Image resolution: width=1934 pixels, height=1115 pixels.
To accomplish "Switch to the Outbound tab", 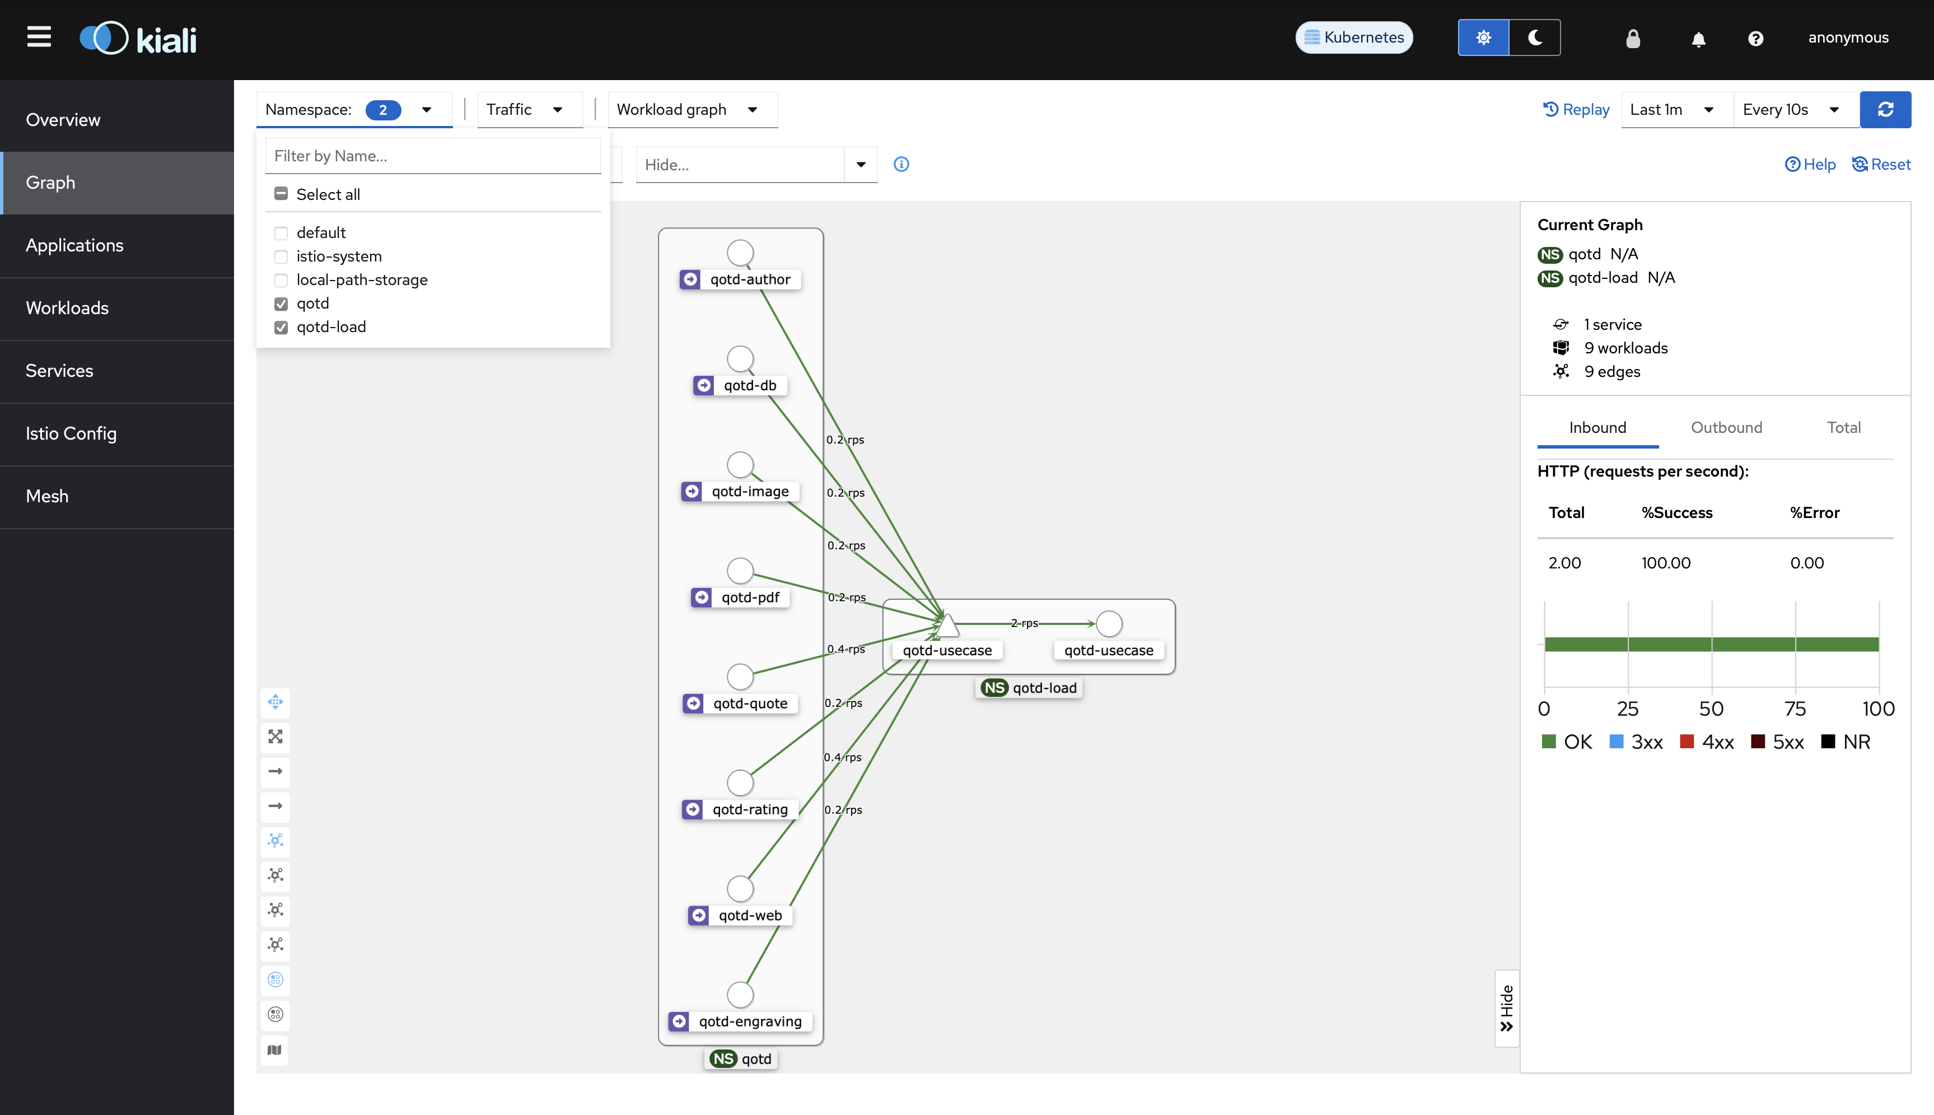I will point(1726,427).
